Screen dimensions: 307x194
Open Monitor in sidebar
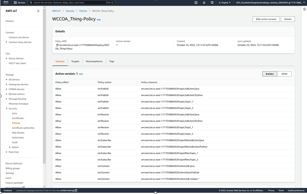10,21
